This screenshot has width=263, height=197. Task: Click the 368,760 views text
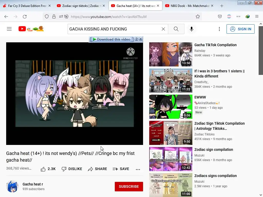pos(19,168)
